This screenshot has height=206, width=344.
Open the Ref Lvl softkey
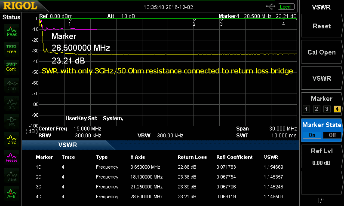(x=322, y=155)
